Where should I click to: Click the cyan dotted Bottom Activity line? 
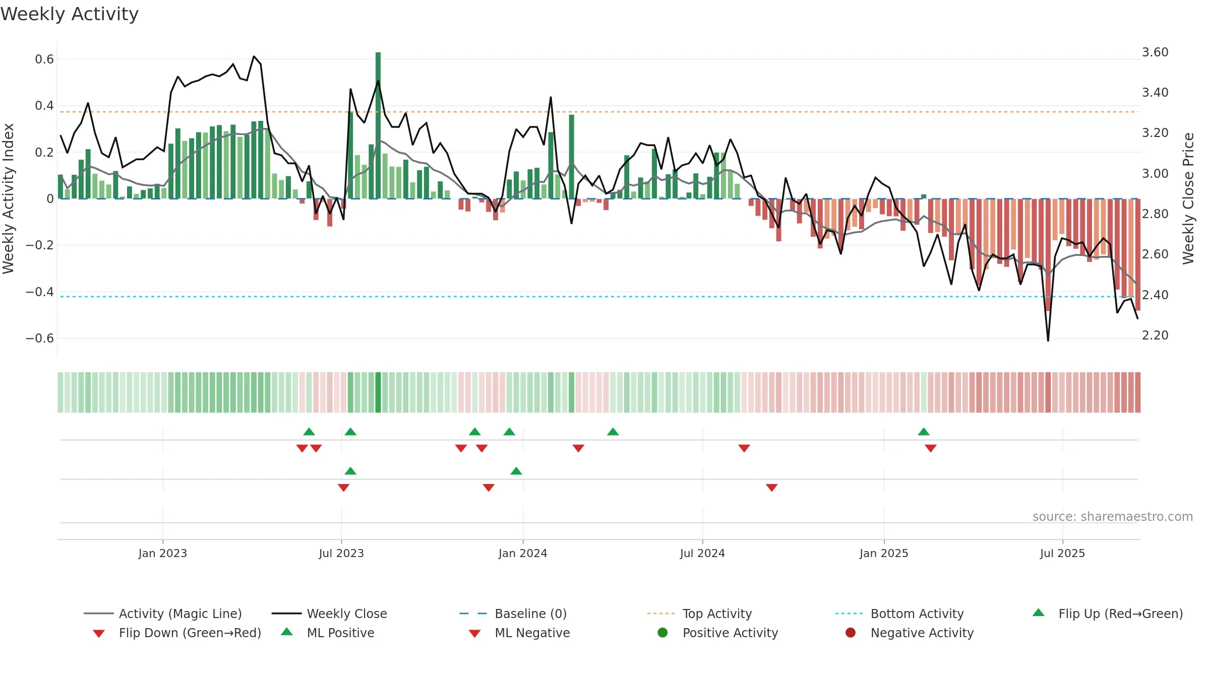click(x=598, y=297)
